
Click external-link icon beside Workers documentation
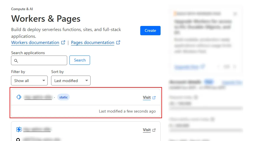[63, 42]
